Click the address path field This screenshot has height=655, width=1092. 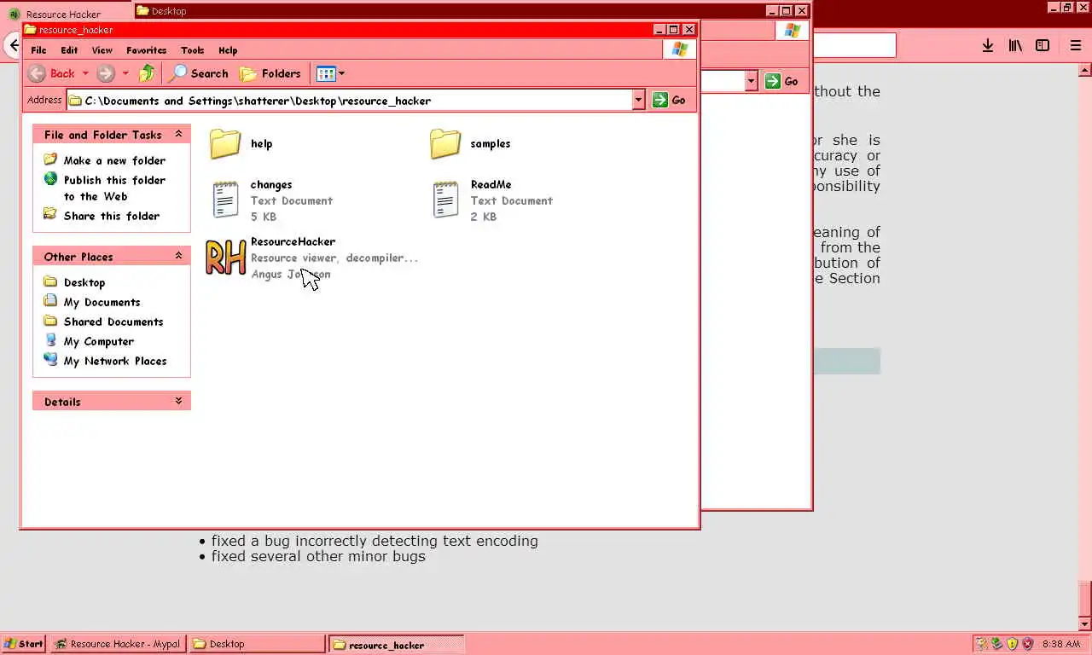coord(349,100)
